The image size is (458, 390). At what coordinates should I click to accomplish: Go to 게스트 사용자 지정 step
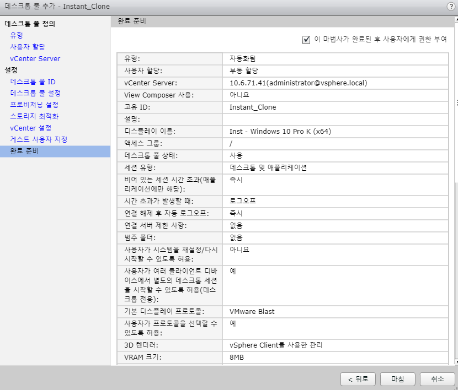(39, 139)
